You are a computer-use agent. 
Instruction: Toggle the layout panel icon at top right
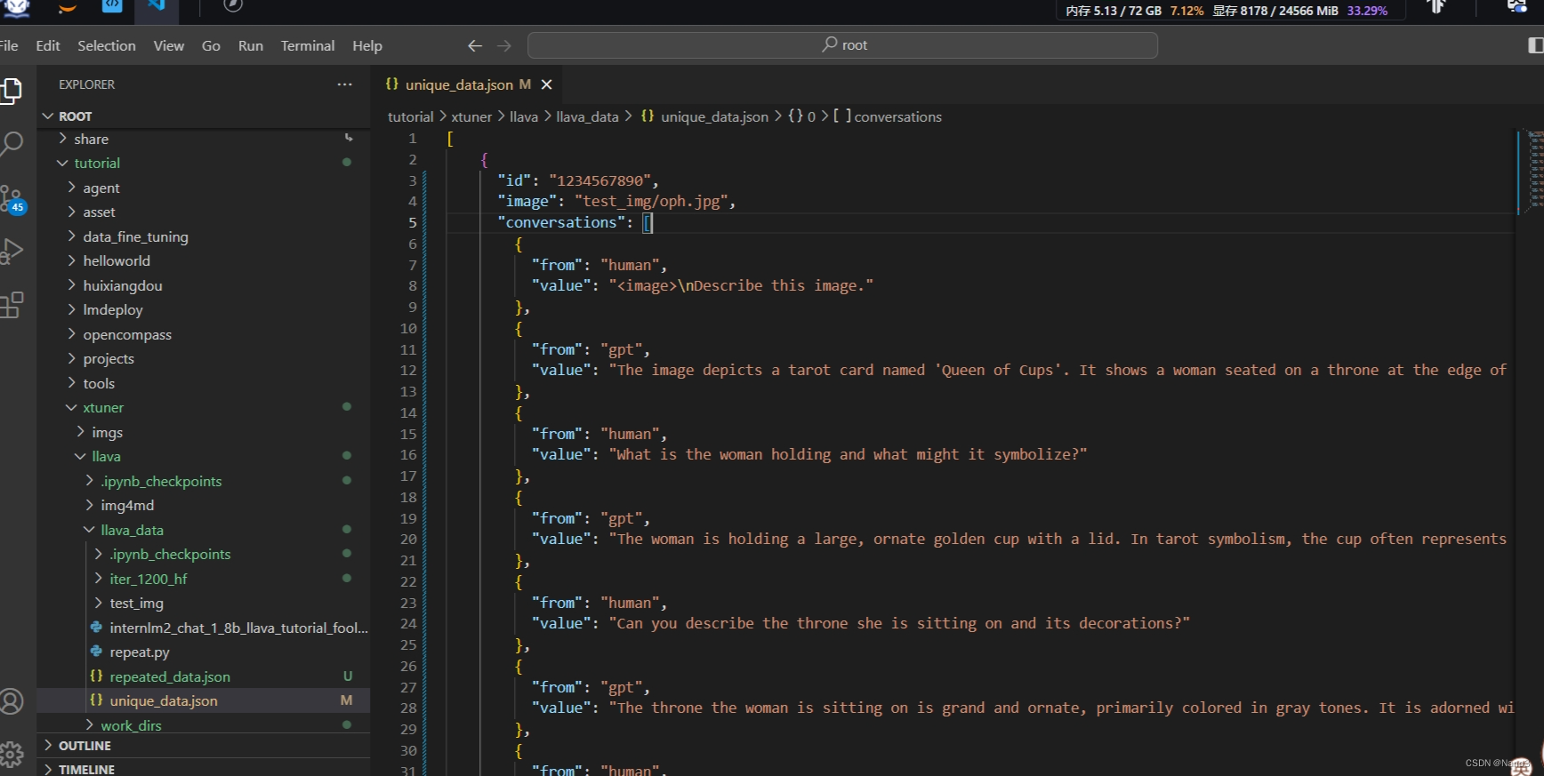coord(1534,45)
